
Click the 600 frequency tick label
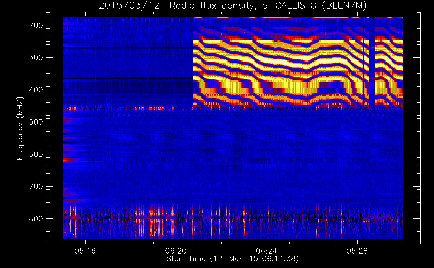pyautogui.click(x=36, y=154)
